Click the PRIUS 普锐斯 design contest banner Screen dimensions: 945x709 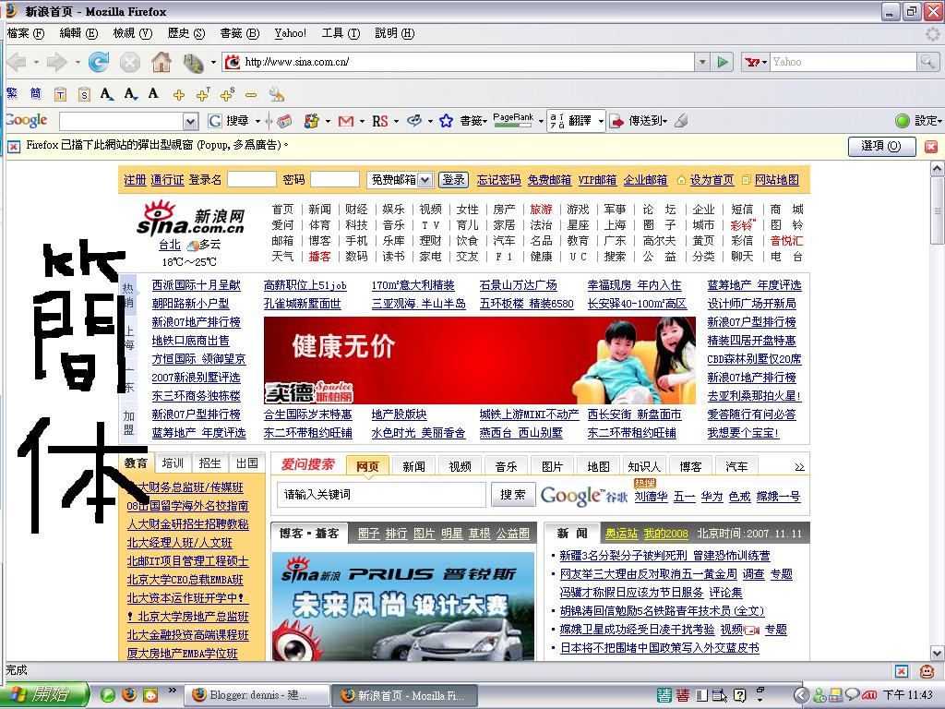(402, 606)
